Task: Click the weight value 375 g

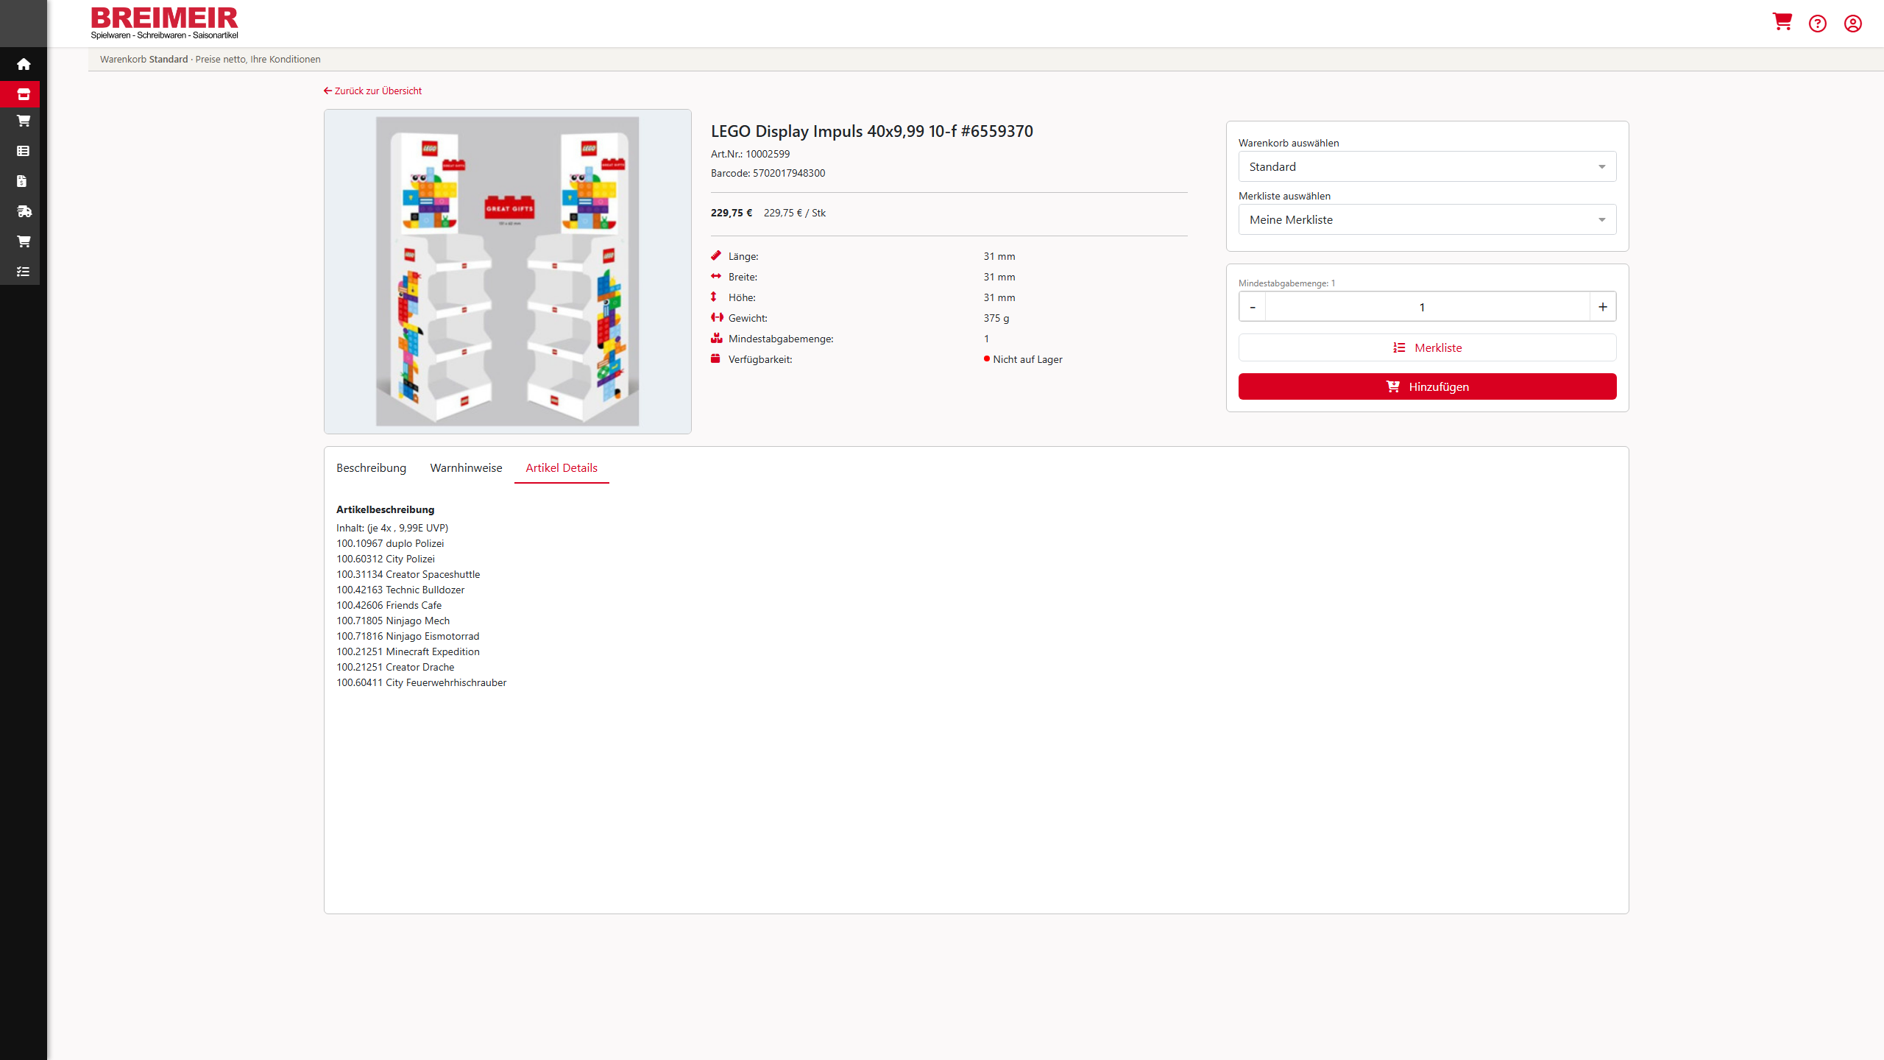Action: (996, 318)
